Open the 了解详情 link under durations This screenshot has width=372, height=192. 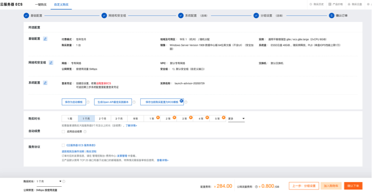pos(131,125)
